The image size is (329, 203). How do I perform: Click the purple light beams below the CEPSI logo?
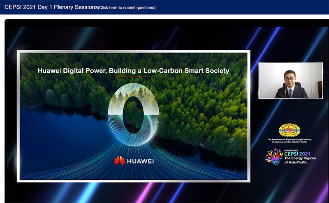[x=288, y=185]
